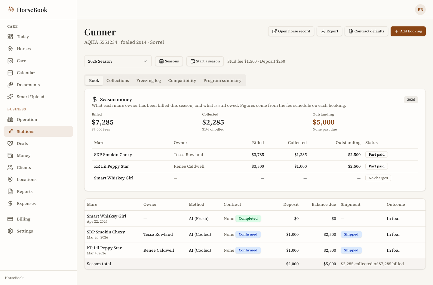
Task: Click the Expenses dollar icon
Action: (10, 203)
